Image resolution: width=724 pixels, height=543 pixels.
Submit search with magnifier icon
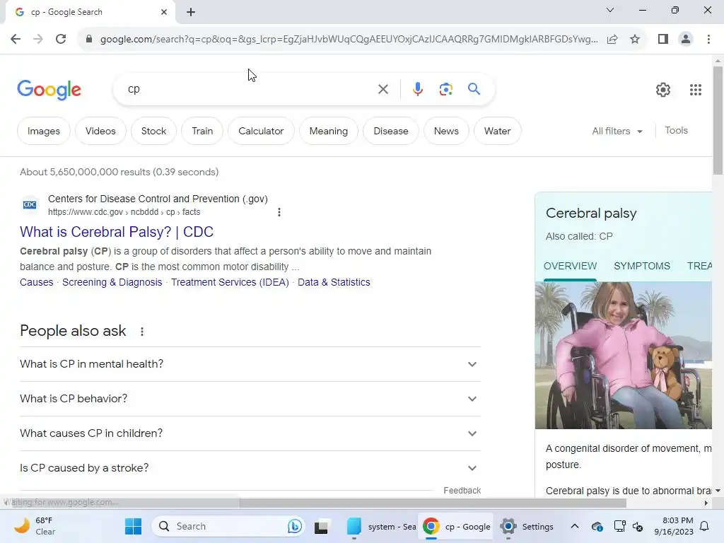(x=474, y=88)
